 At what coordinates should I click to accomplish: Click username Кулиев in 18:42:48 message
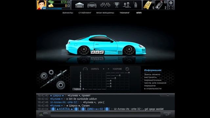56,106
